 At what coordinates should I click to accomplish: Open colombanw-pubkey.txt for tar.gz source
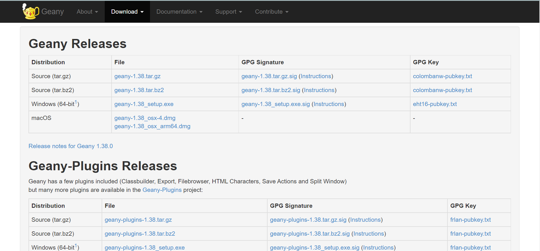[442, 76]
